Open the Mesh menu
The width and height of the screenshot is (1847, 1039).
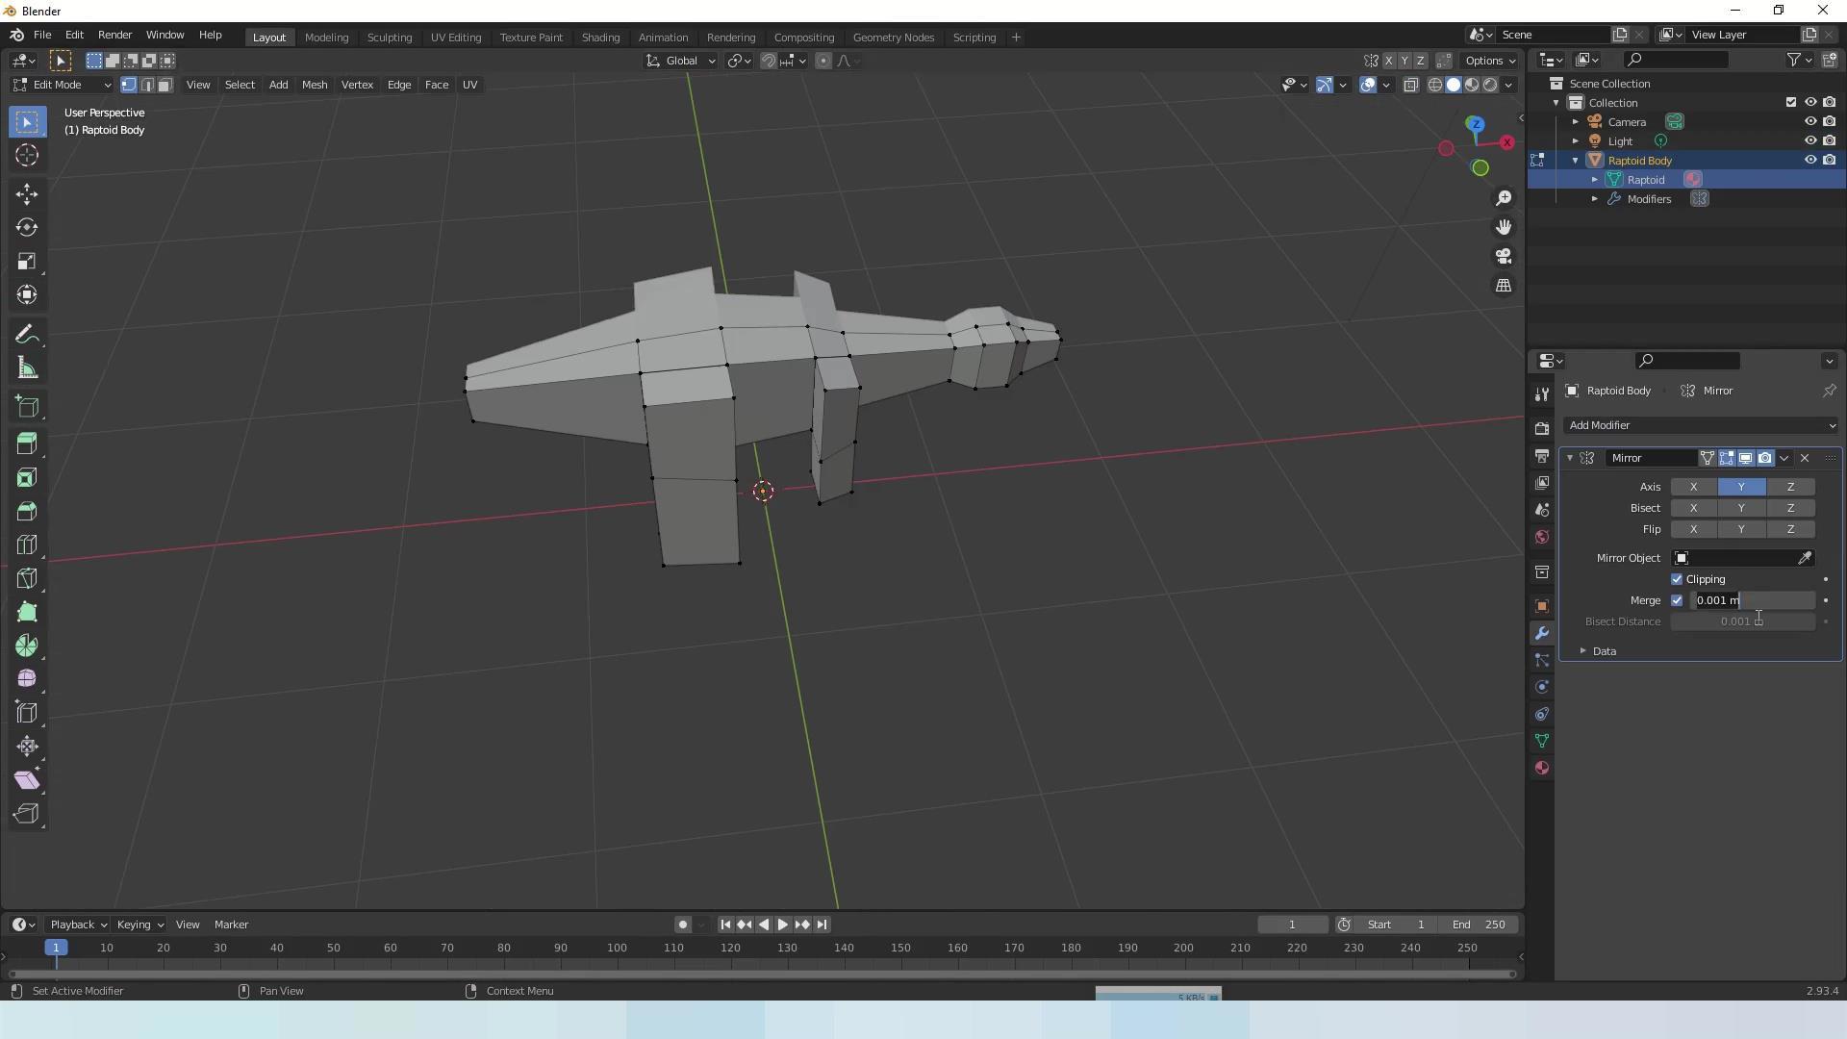tap(315, 85)
